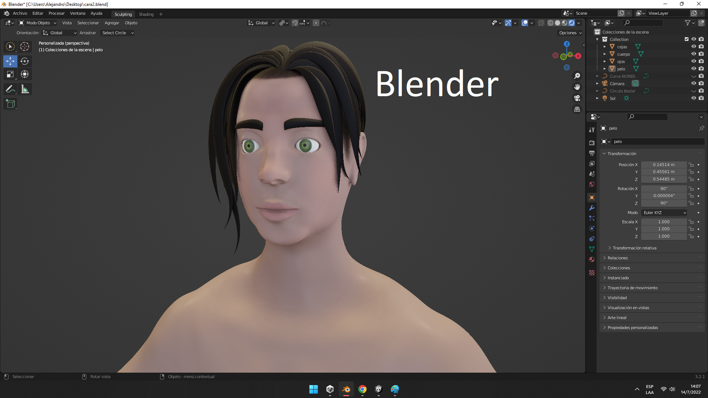Select rendered viewport shading mode
Screen dimensions: 708x398
[572, 23]
